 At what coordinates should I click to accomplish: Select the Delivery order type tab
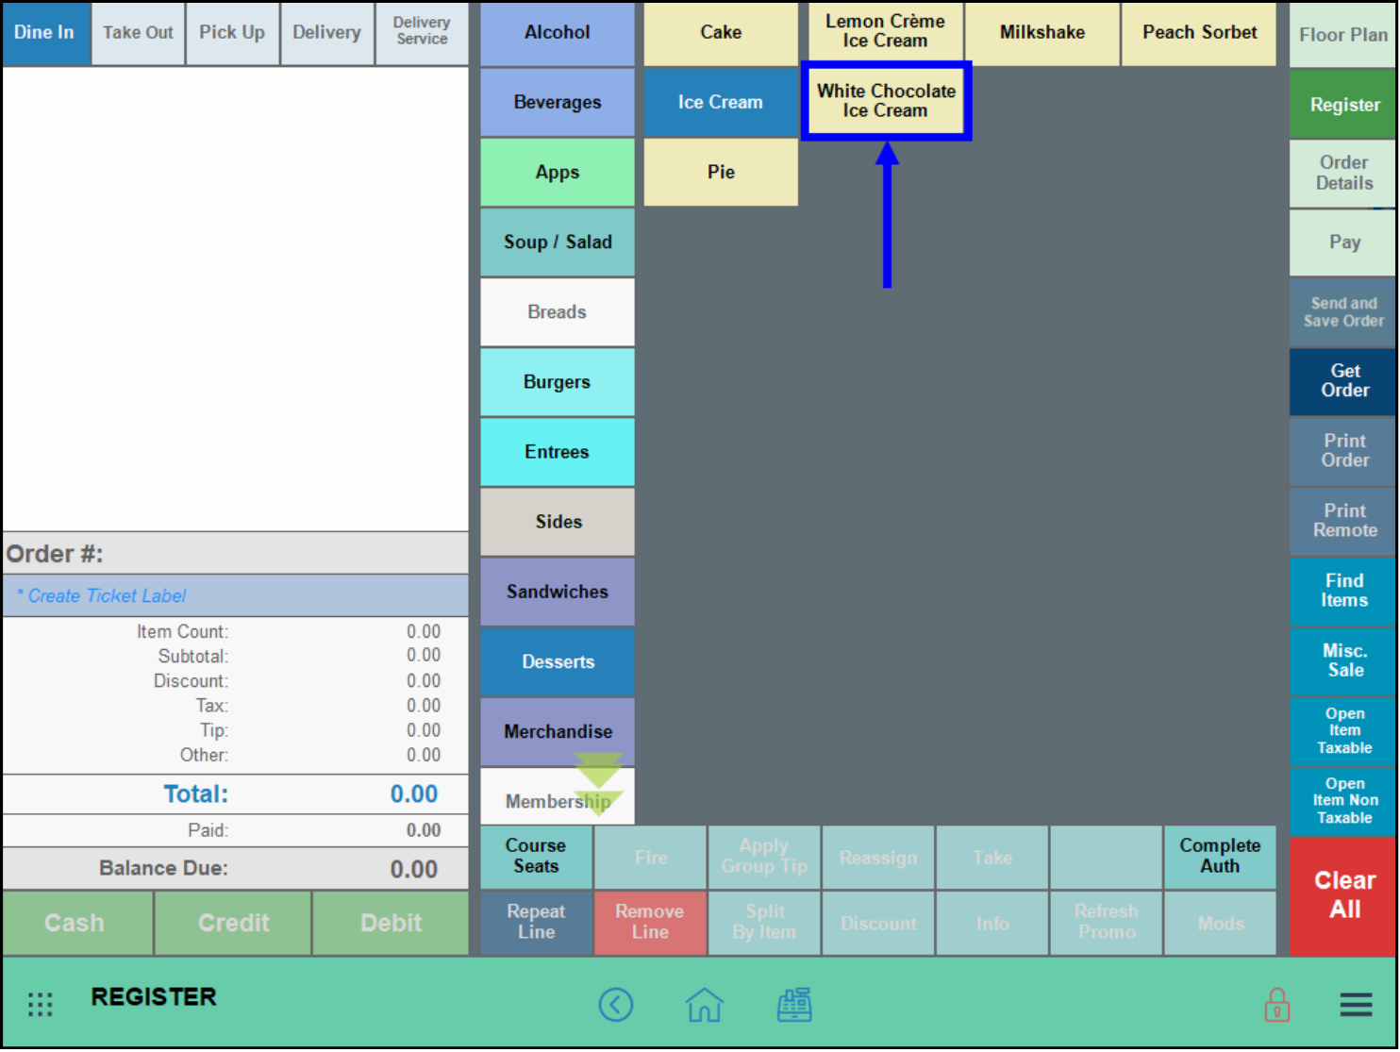coord(326,33)
